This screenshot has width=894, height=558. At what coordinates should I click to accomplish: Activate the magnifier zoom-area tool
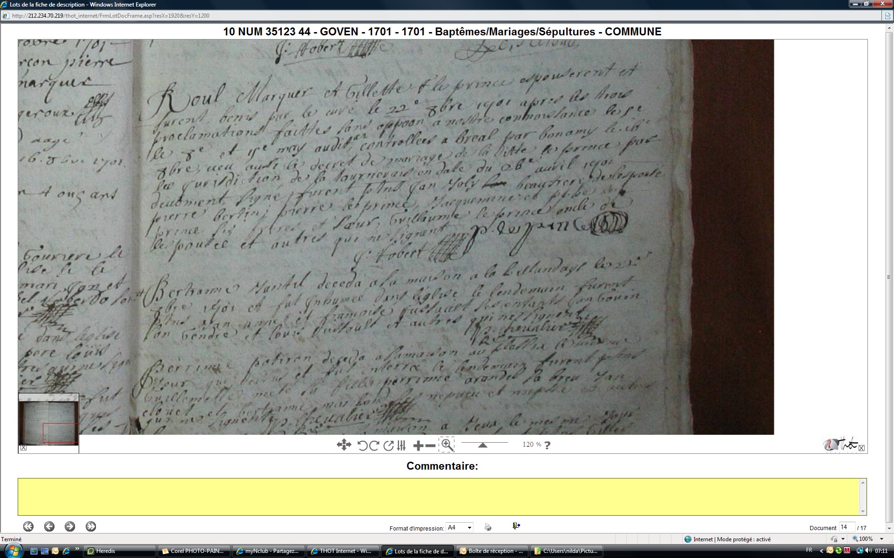coord(447,445)
